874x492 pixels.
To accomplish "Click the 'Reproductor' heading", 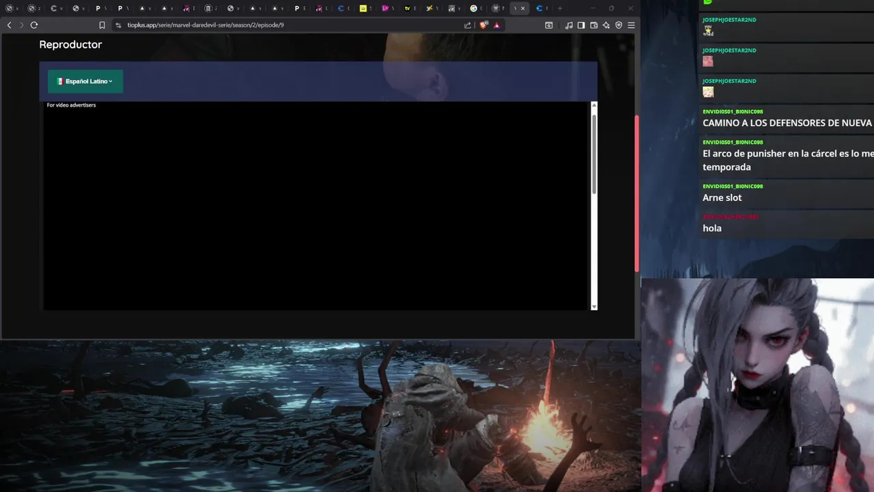I will (x=70, y=44).
